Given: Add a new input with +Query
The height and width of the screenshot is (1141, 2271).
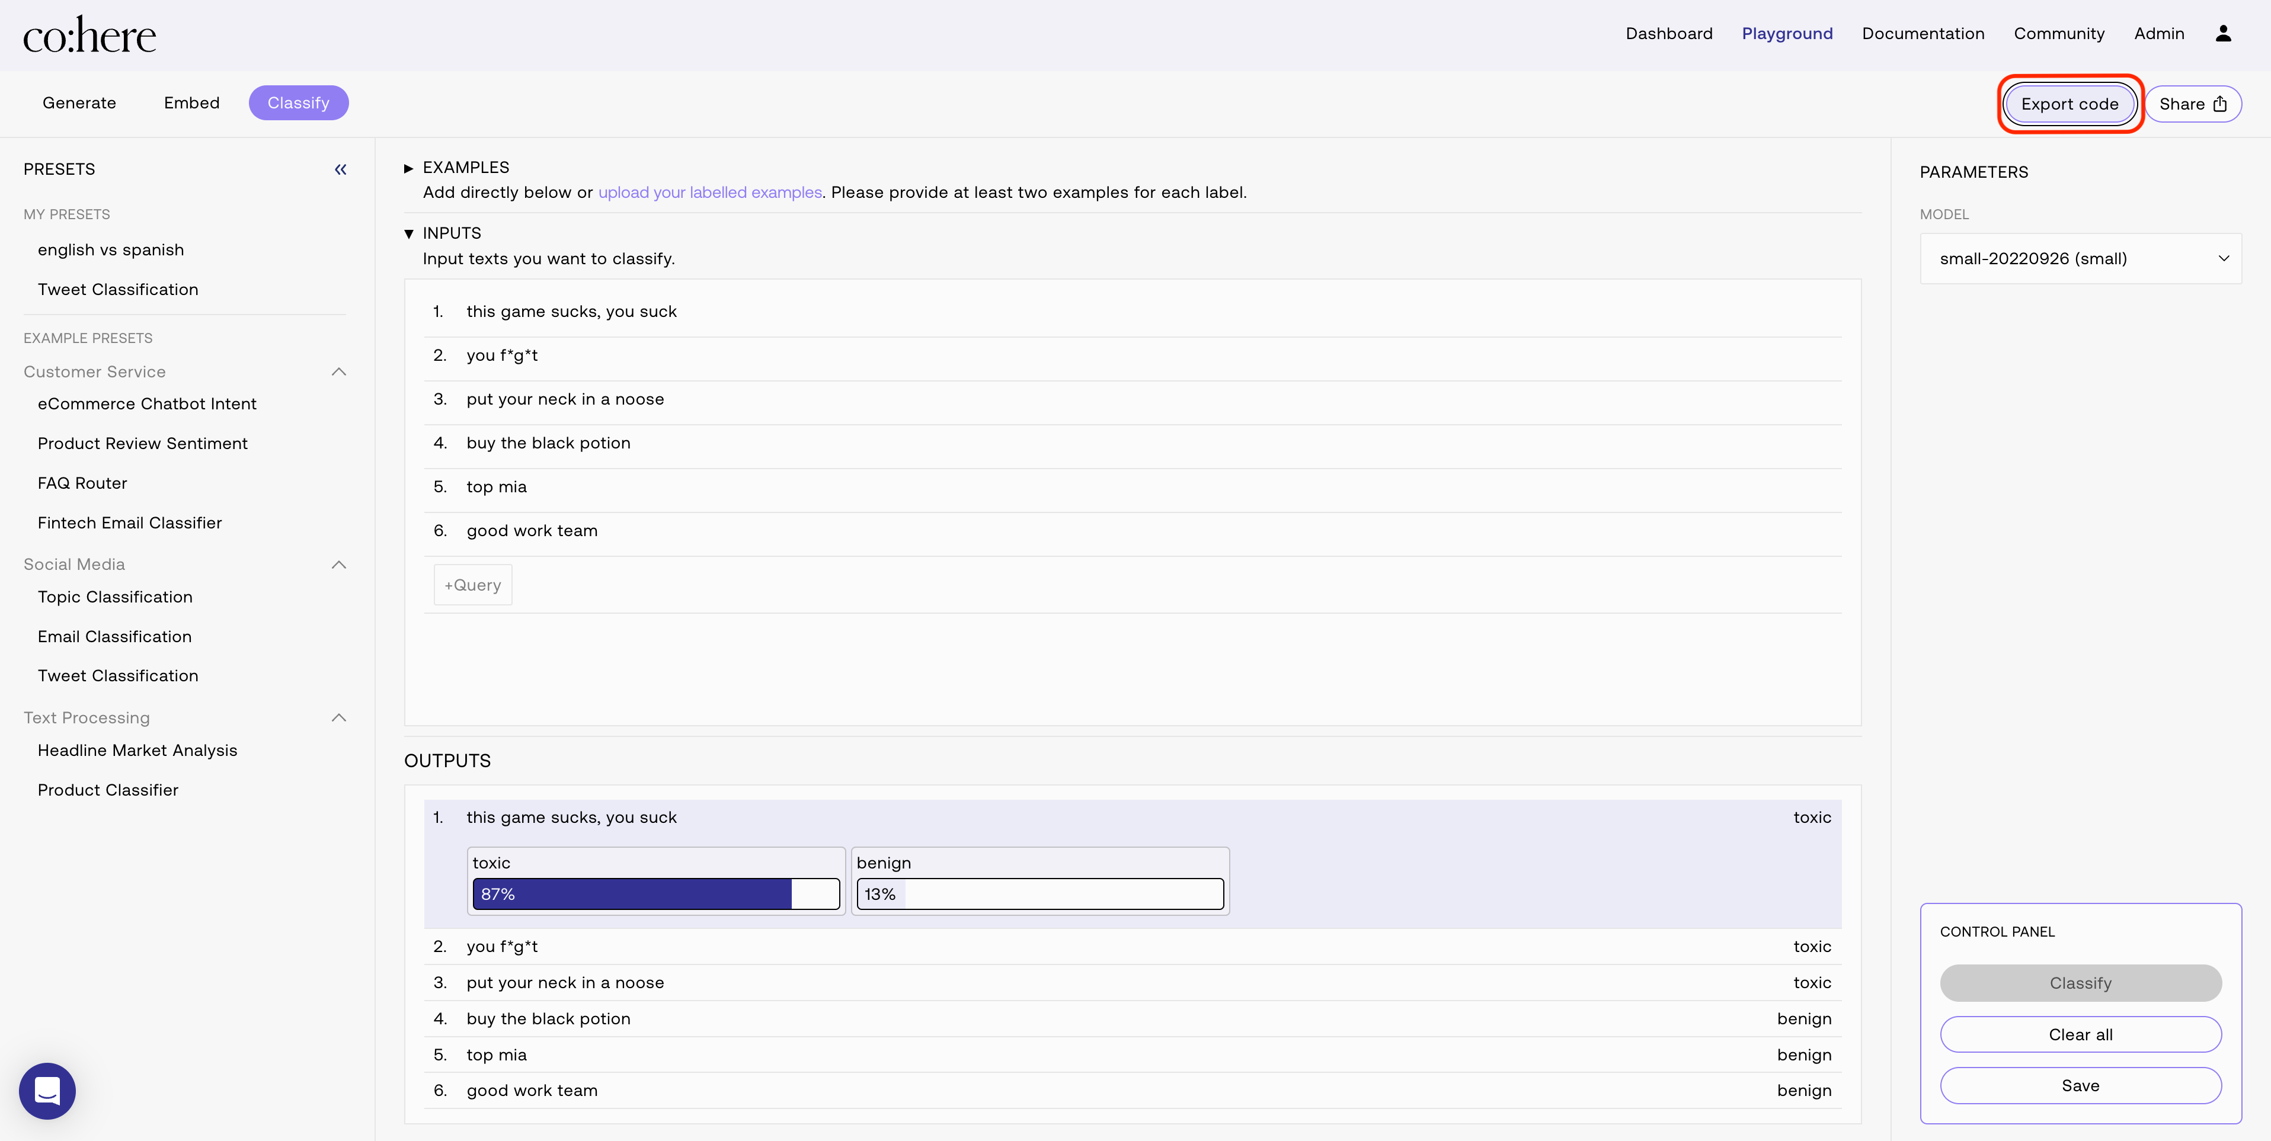Looking at the screenshot, I should [x=472, y=585].
